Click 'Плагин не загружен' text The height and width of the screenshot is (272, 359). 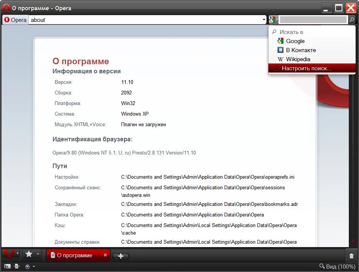(x=143, y=124)
